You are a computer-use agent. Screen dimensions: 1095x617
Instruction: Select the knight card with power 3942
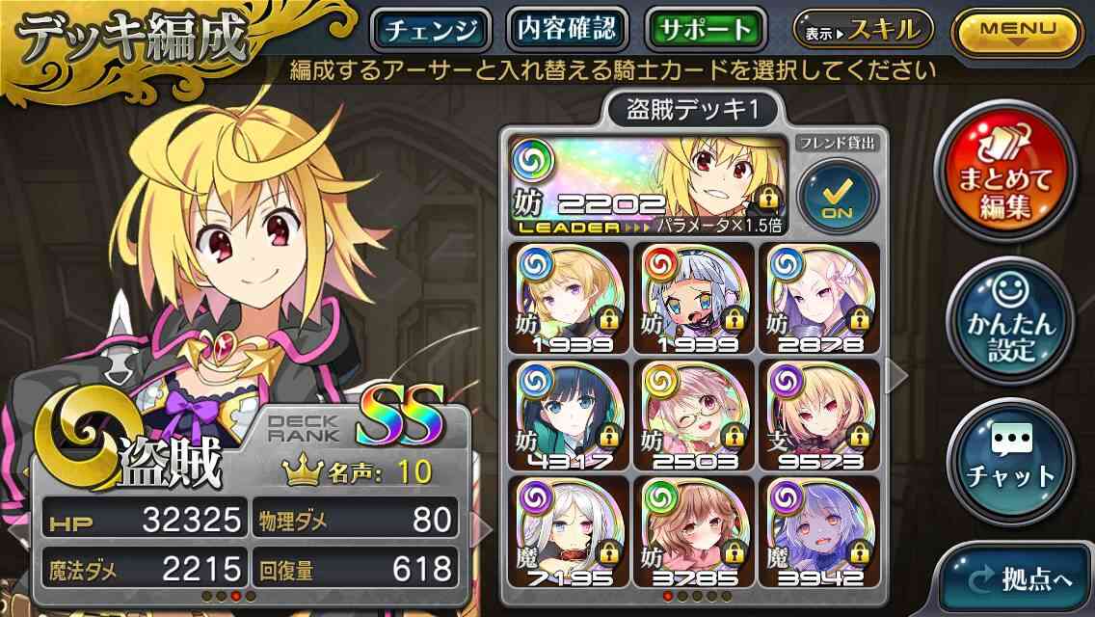tap(820, 532)
